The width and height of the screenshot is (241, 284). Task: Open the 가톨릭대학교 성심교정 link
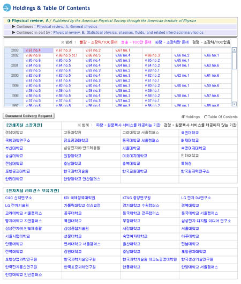pos(82,206)
